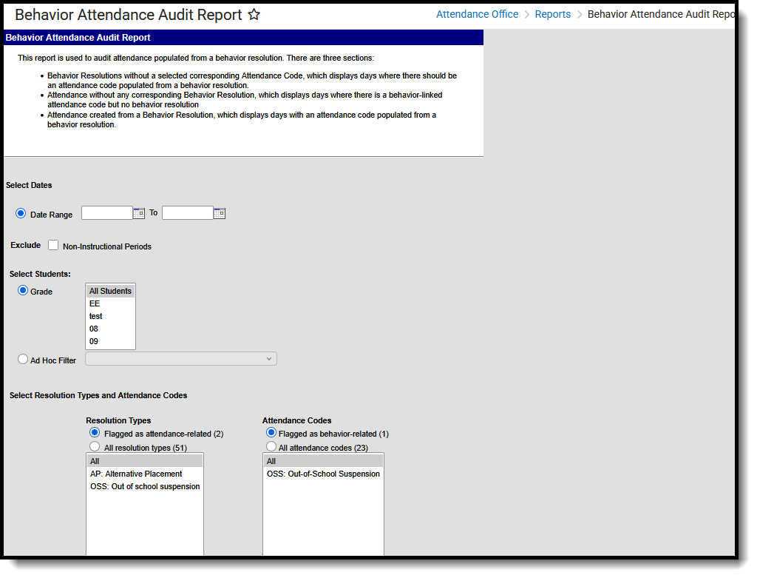Choose Attendance Codes flagged as behavior-related
The image size is (757, 578).
[271, 432]
